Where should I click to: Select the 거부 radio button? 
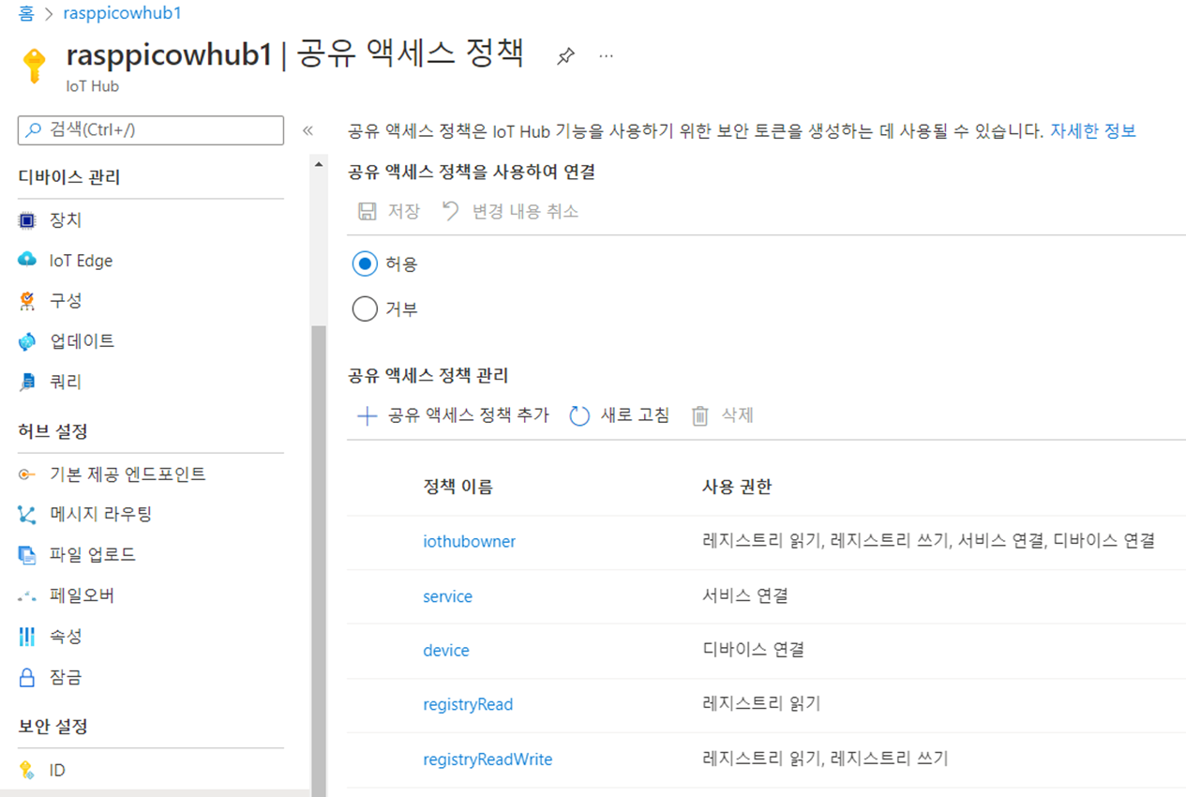(x=364, y=308)
